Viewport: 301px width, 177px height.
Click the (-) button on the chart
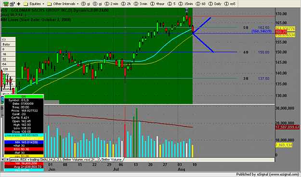pyautogui.click(x=9, y=39)
